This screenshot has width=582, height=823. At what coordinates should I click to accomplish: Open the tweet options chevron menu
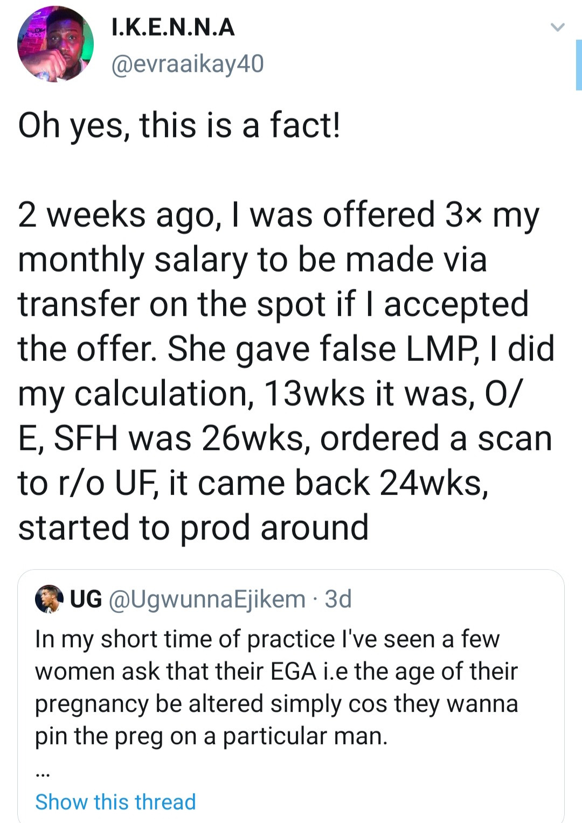[557, 27]
